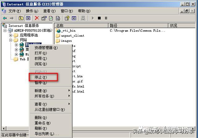Click the black square stop item toolbar button
Image resolution: width=198 pixels, height=138 pixels.
(99, 18)
